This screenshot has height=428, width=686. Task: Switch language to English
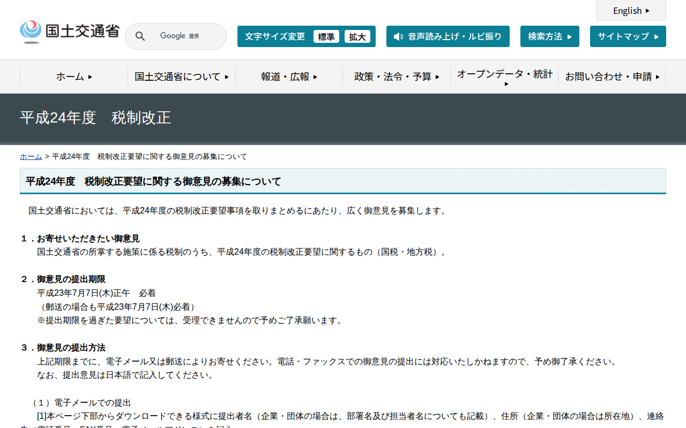click(631, 10)
